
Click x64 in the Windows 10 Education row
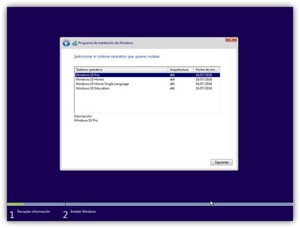tap(172, 88)
